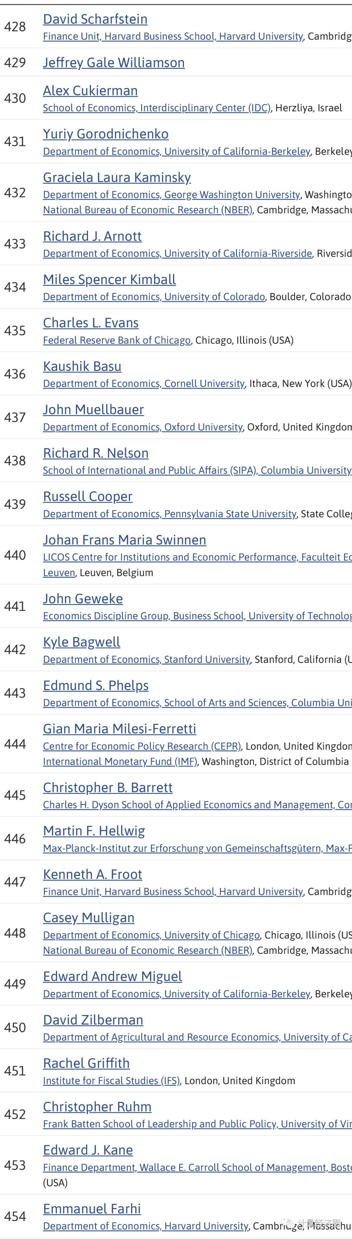Visit Martin F. Hellwig's page
Image resolution: width=352 pixels, height=1239 pixels.
pyautogui.click(x=94, y=831)
